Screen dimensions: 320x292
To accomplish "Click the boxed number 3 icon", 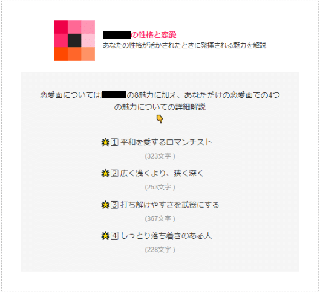I will click(x=114, y=205).
